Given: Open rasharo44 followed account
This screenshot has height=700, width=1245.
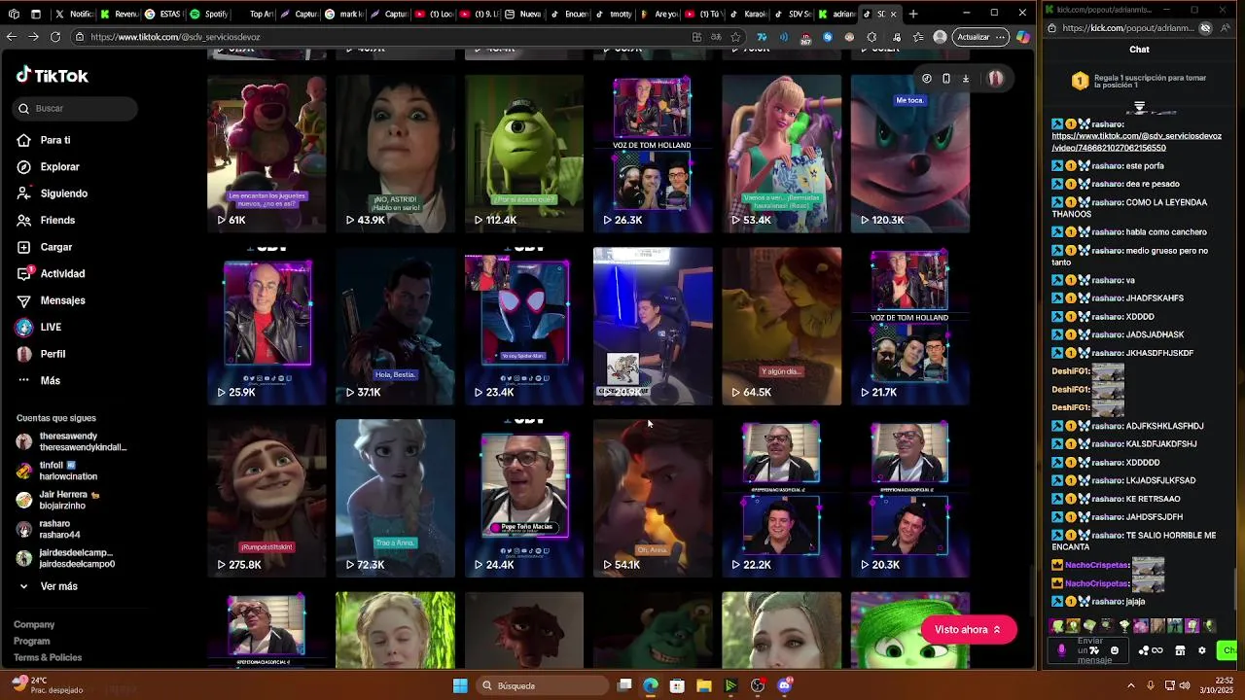Looking at the screenshot, I should (58, 529).
